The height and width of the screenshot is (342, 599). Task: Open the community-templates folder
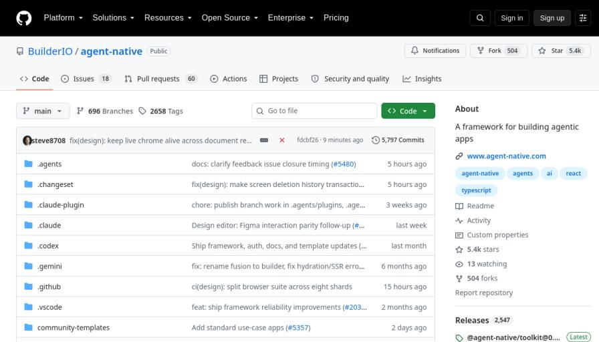[74, 327]
